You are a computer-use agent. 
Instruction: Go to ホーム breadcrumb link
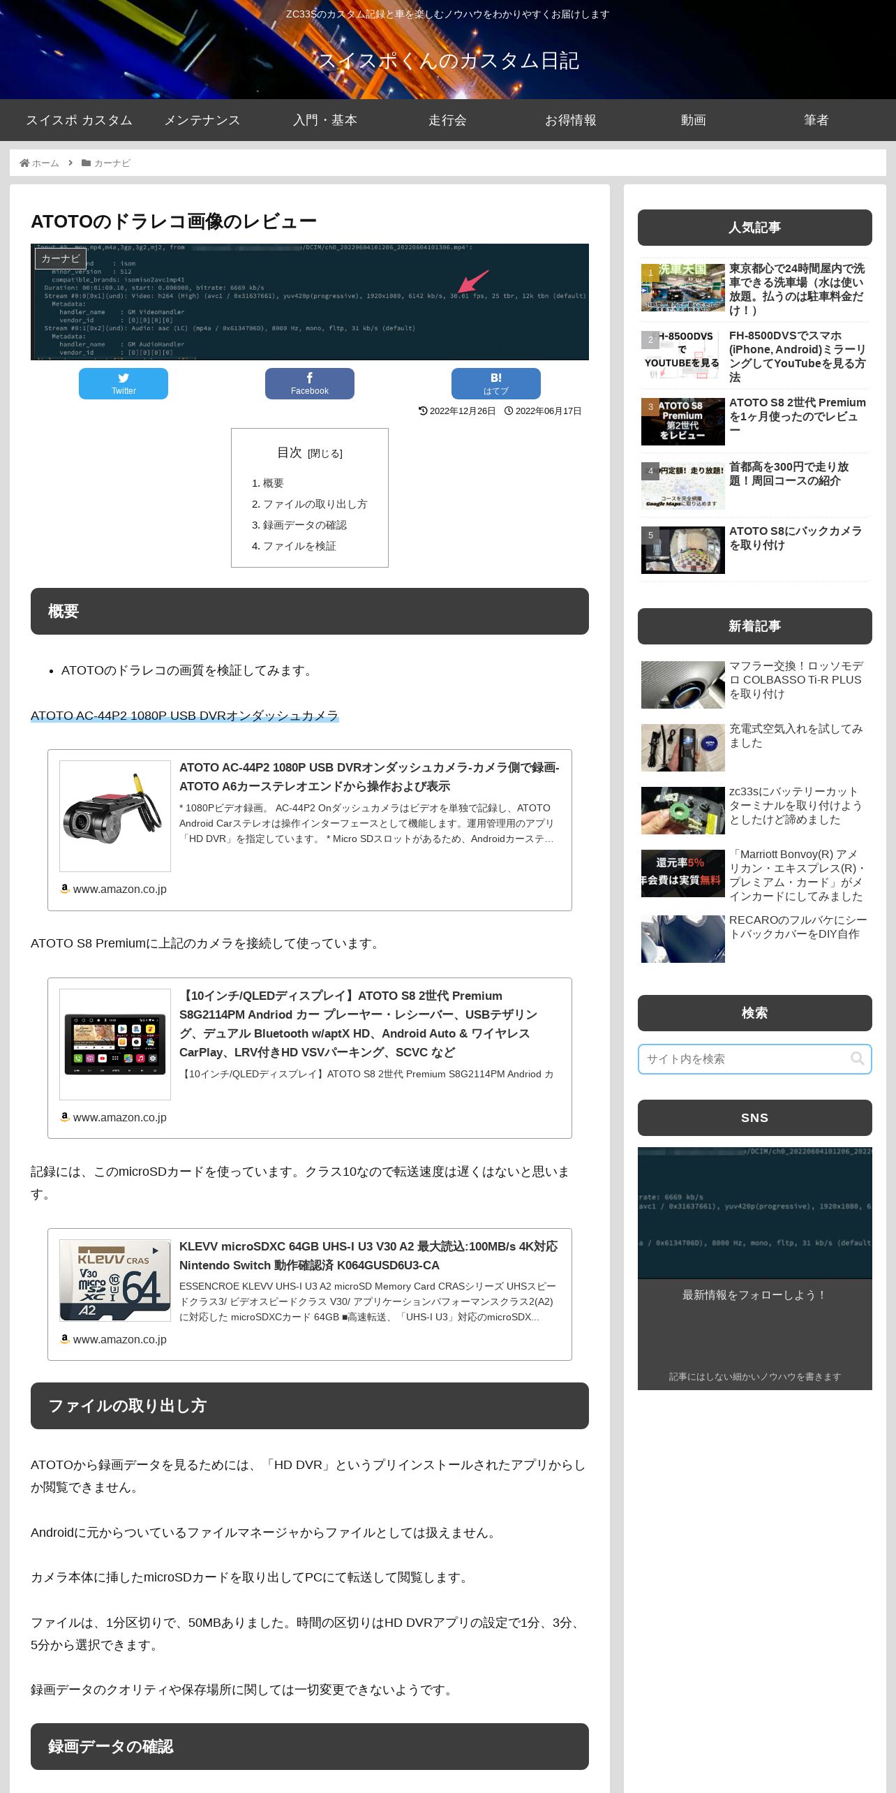click(x=45, y=163)
